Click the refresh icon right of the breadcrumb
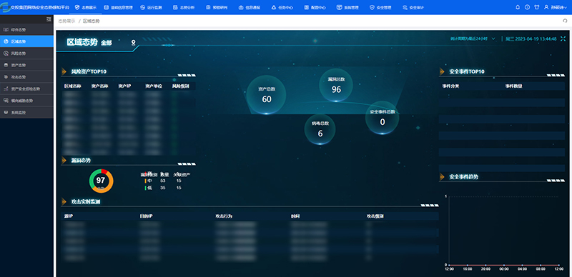 (565, 21)
